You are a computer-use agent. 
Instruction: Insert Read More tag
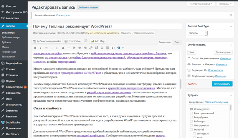pos(102,48)
